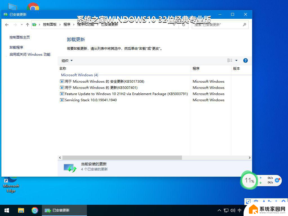Click the search magnifier icon
The width and height of the screenshot is (288, 216).
click(x=244, y=25)
